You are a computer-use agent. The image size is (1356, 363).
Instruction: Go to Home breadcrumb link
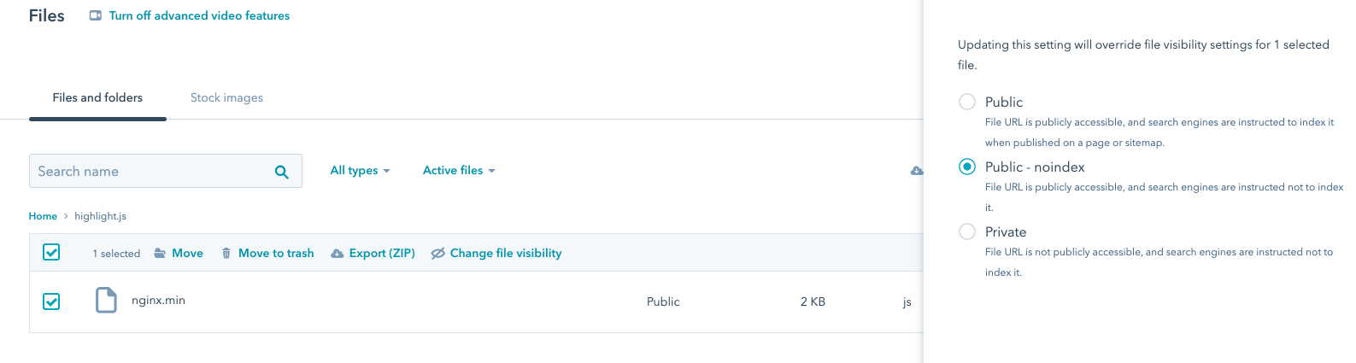point(43,216)
